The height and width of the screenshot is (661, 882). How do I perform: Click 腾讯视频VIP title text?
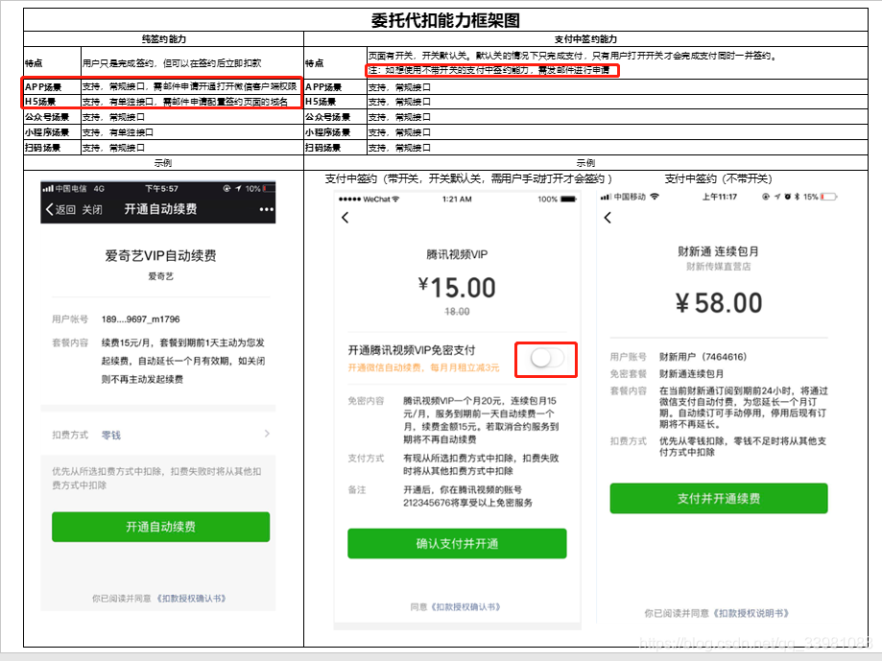coord(457,254)
